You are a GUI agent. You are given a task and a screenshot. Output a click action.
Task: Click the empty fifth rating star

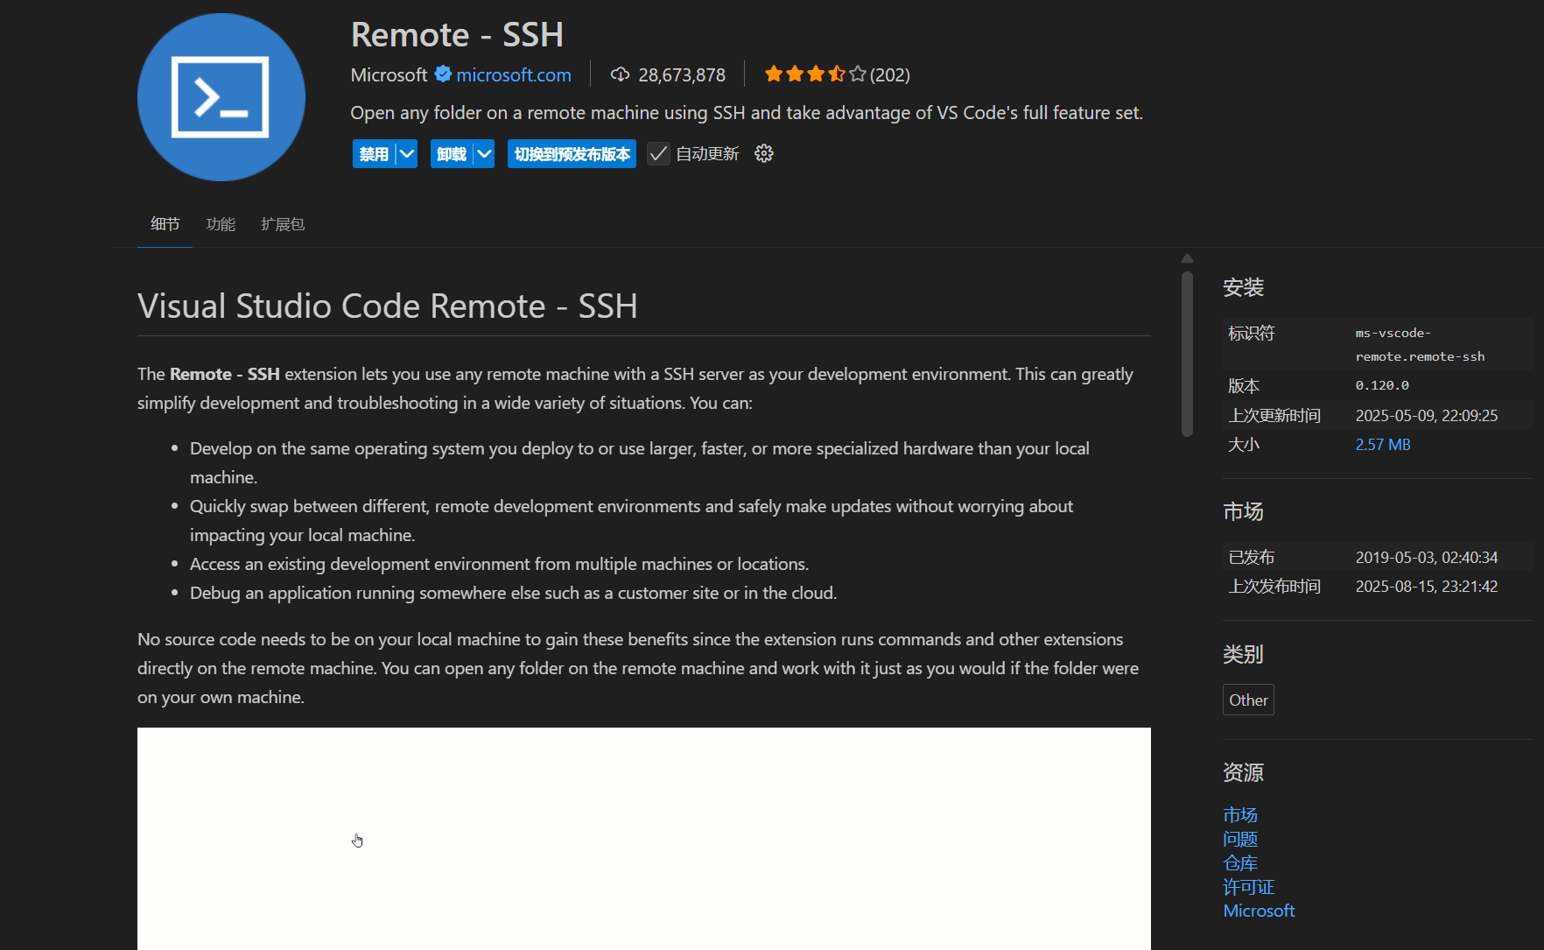(x=858, y=74)
